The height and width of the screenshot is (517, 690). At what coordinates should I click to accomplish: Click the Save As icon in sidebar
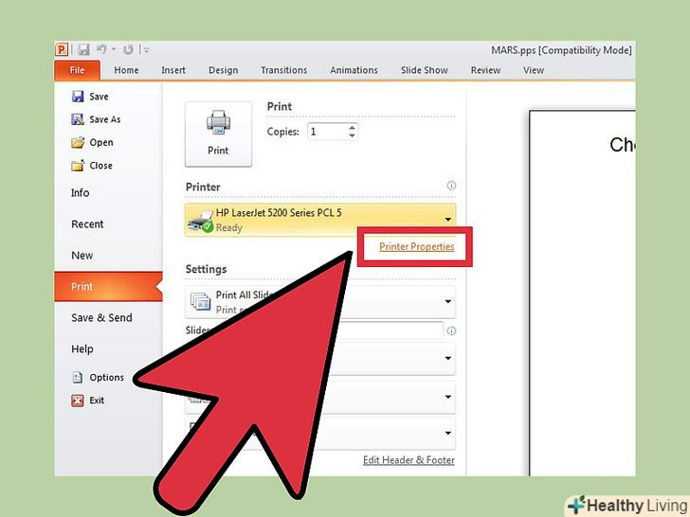pyautogui.click(x=78, y=119)
